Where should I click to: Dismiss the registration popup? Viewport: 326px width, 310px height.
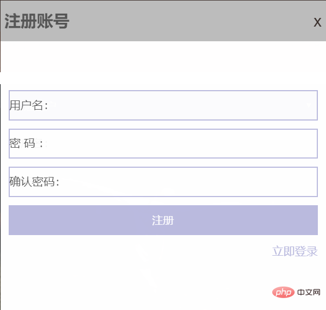pos(317,22)
